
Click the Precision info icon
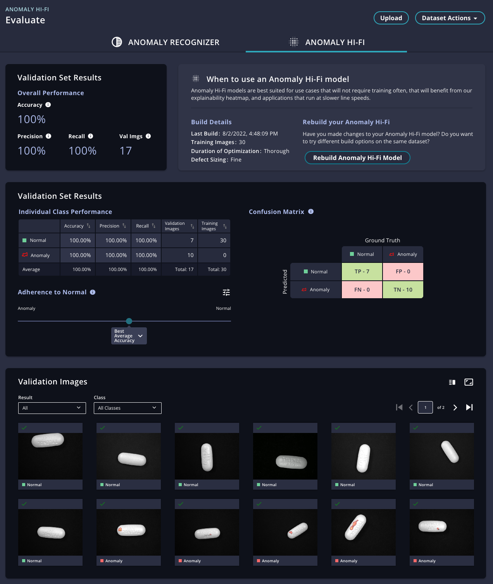pos(48,136)
